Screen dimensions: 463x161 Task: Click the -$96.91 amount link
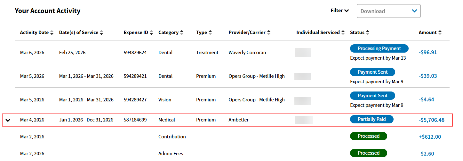pos(428,52)
